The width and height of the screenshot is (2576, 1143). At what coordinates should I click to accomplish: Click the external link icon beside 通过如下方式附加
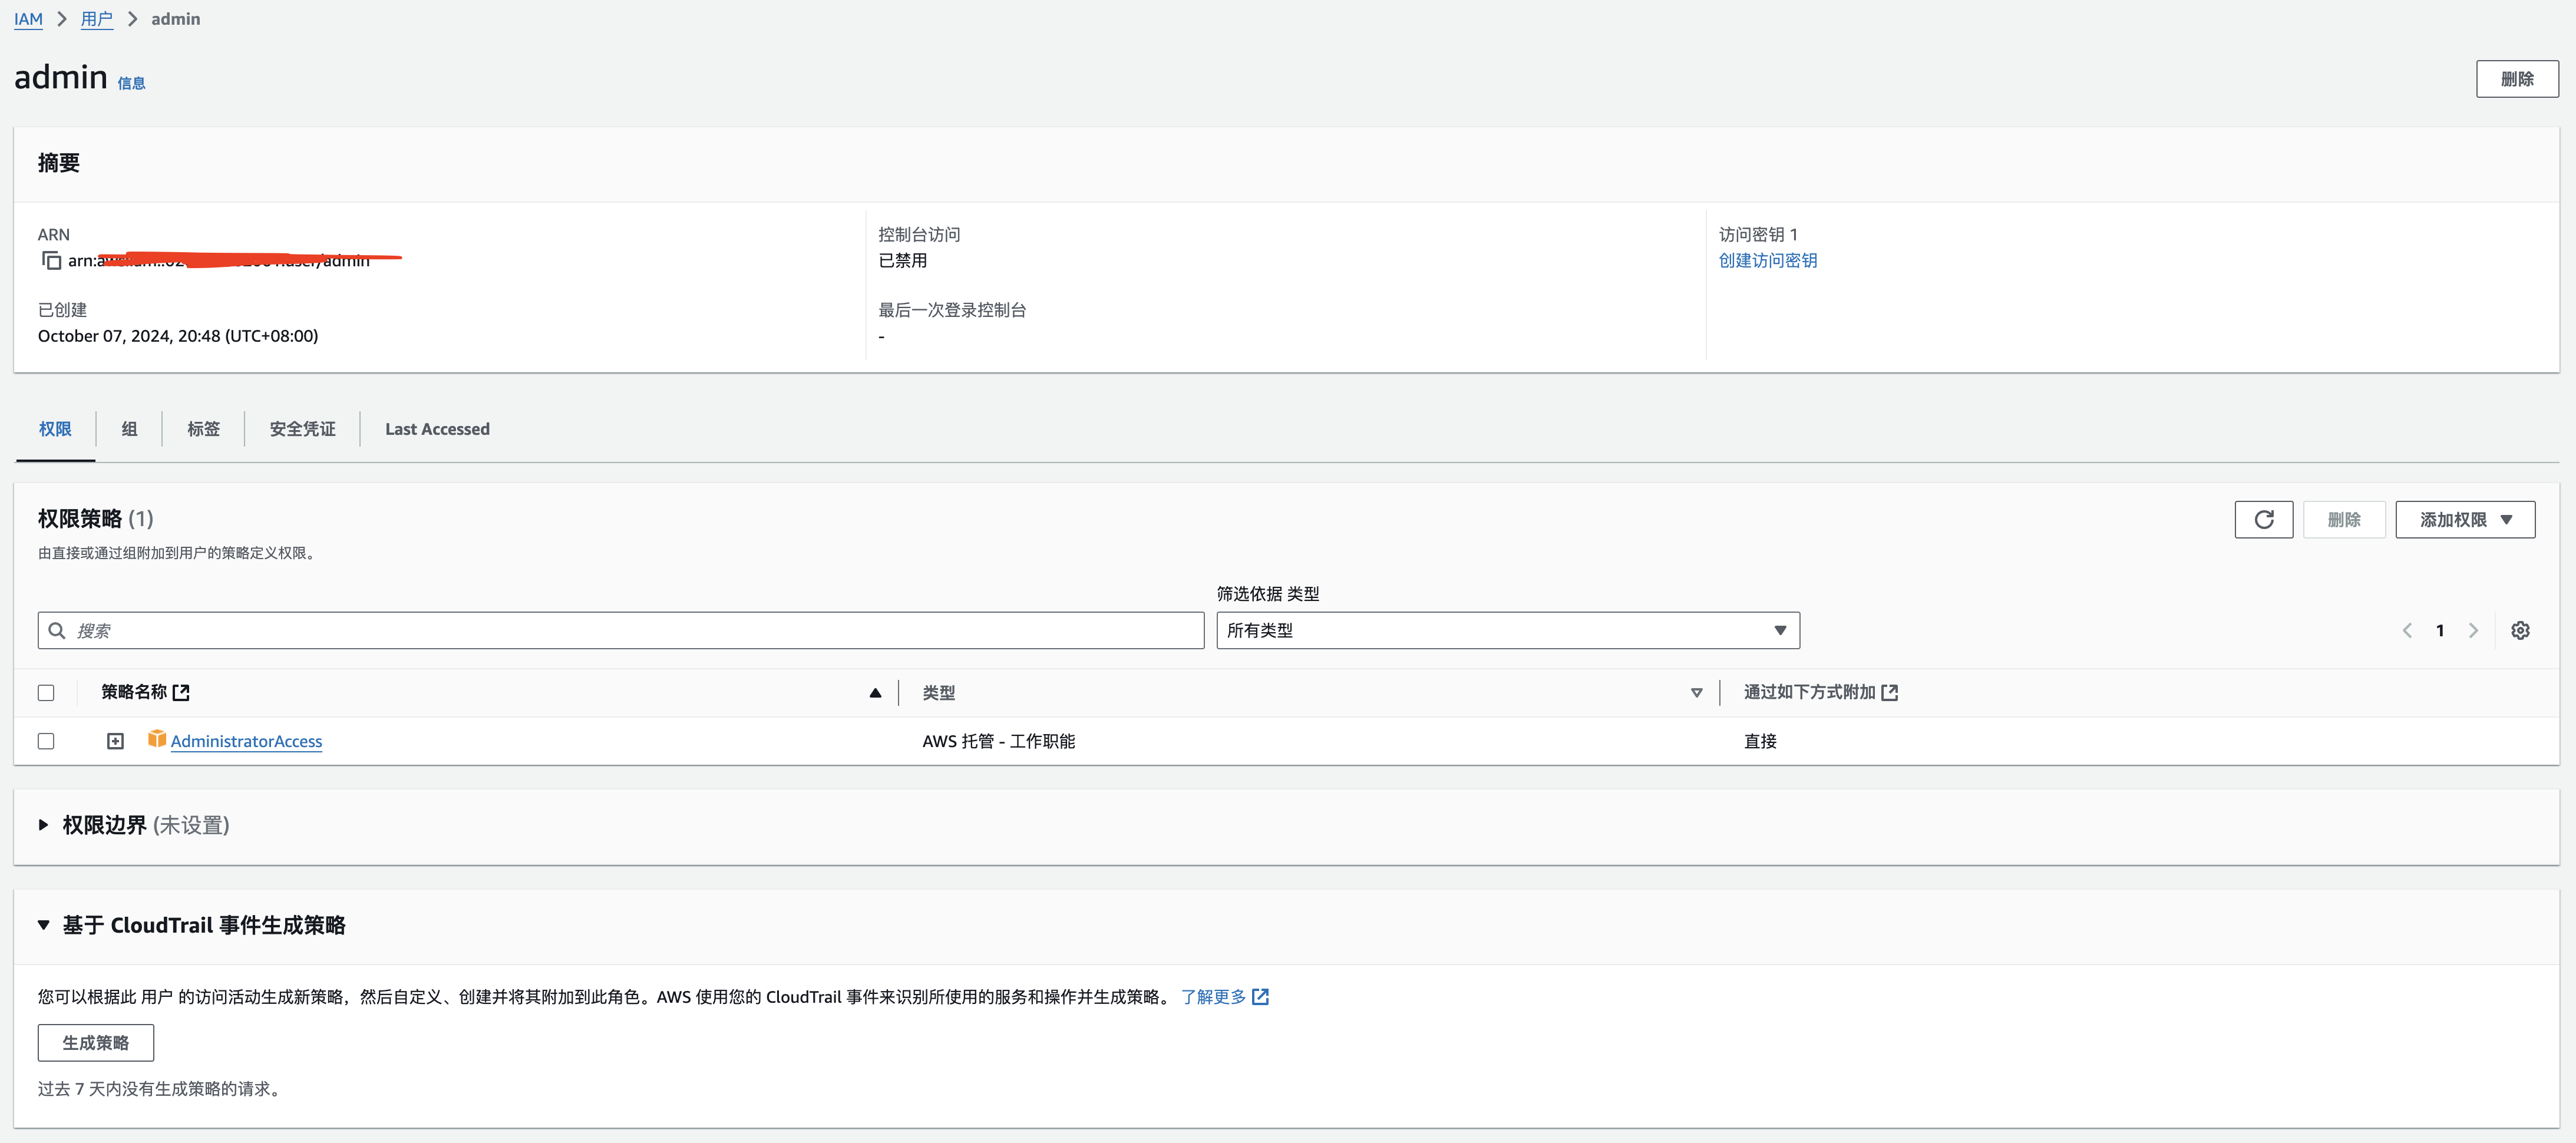[x=1889, y=692]
